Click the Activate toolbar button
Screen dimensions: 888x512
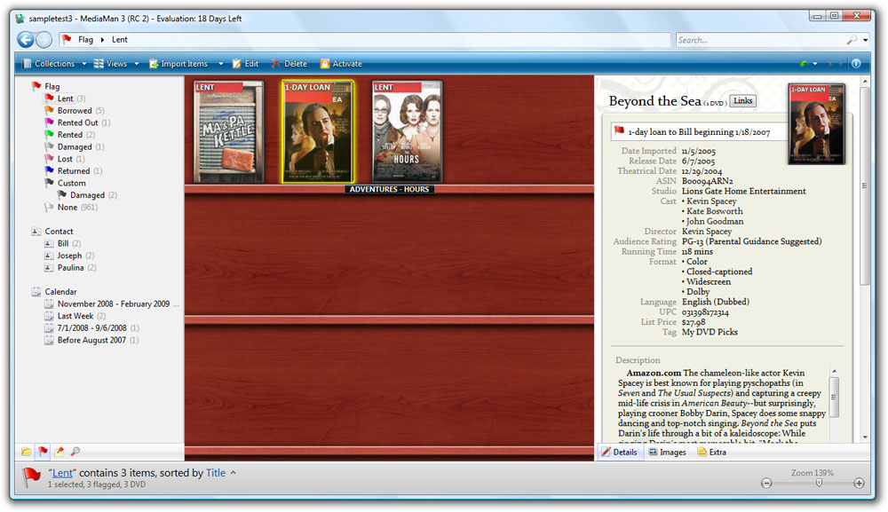tap(341, 64)
